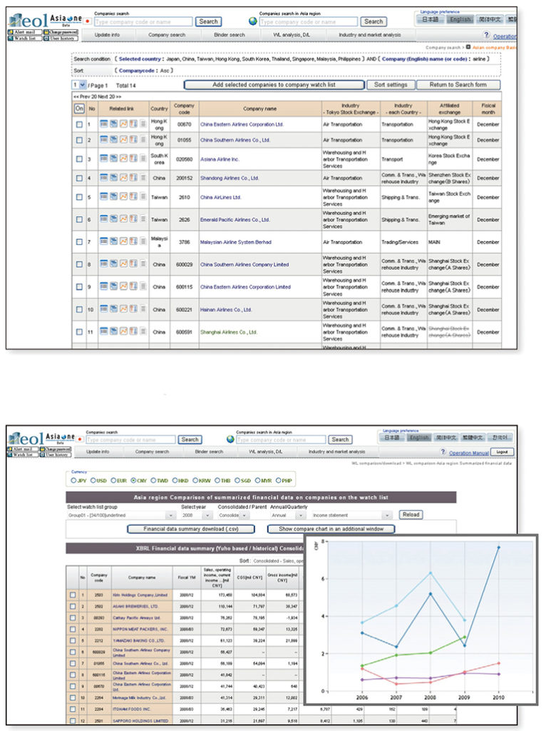This screenshot has width=546, height=731.
Task: Open Watch list in the upper screenshot
Action: pos(25,39)
